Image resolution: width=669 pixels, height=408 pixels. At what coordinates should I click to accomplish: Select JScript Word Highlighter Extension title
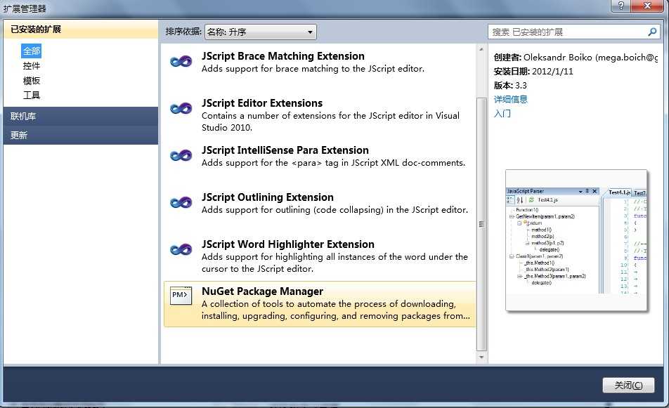288,244
